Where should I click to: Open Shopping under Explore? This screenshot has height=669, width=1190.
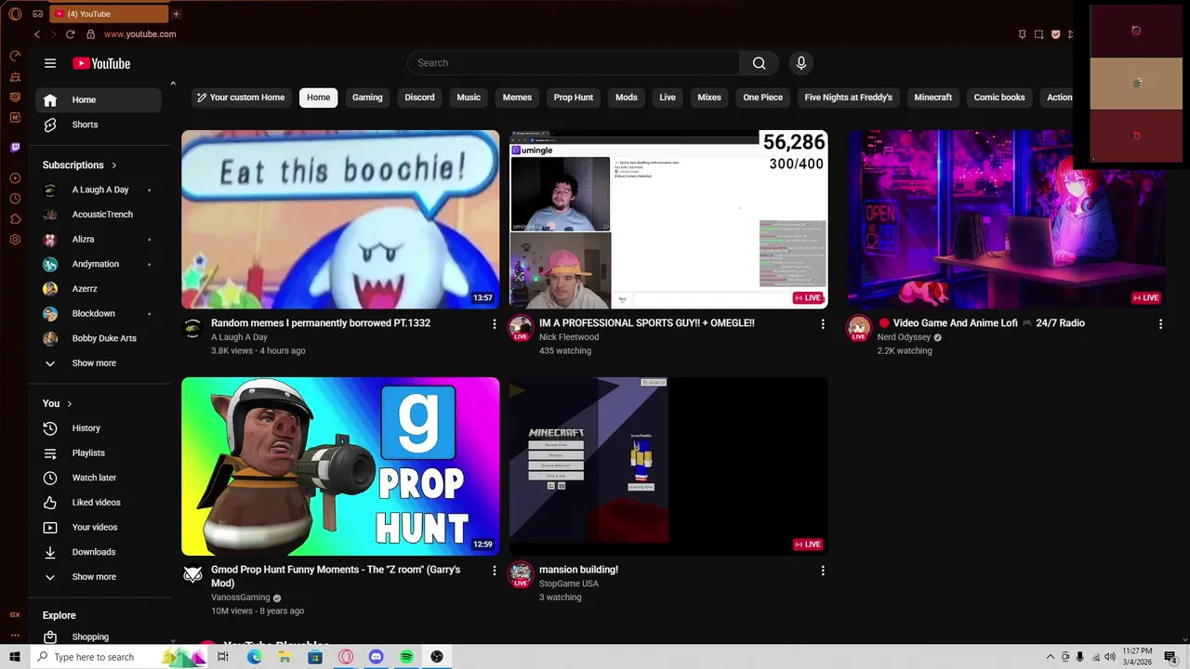pos(98,636)
